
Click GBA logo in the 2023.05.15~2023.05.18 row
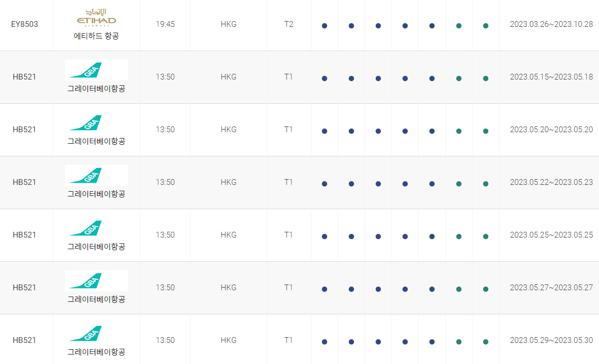96,70
